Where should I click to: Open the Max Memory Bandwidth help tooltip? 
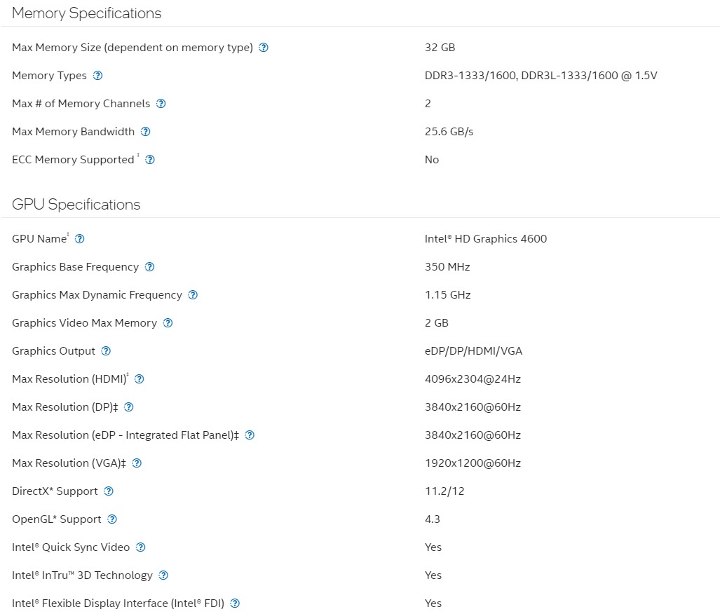[146, 131]
